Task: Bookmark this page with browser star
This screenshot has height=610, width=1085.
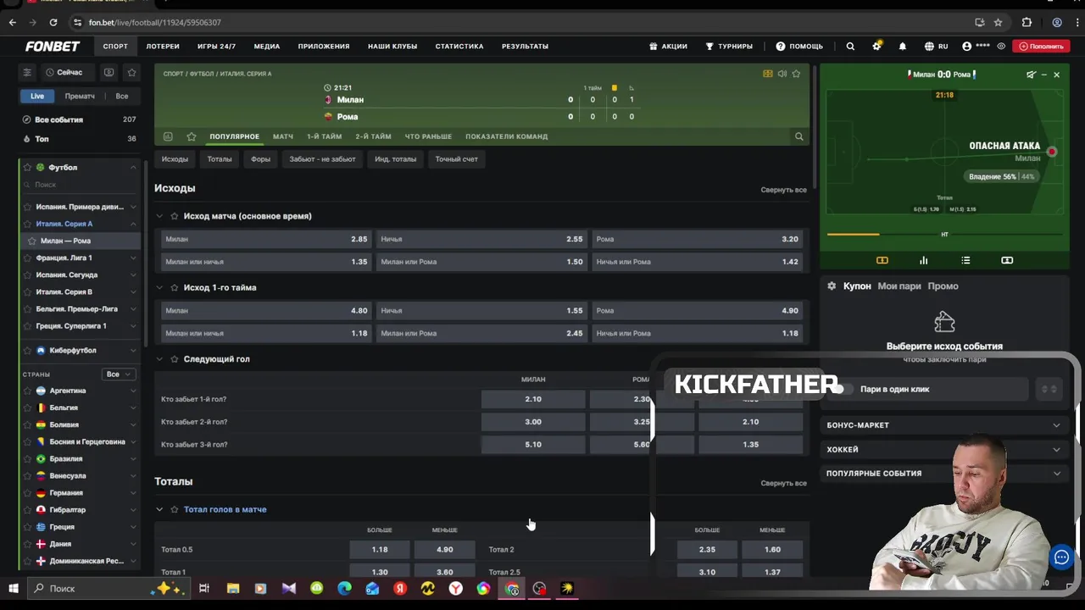Action: coord(999,22)
